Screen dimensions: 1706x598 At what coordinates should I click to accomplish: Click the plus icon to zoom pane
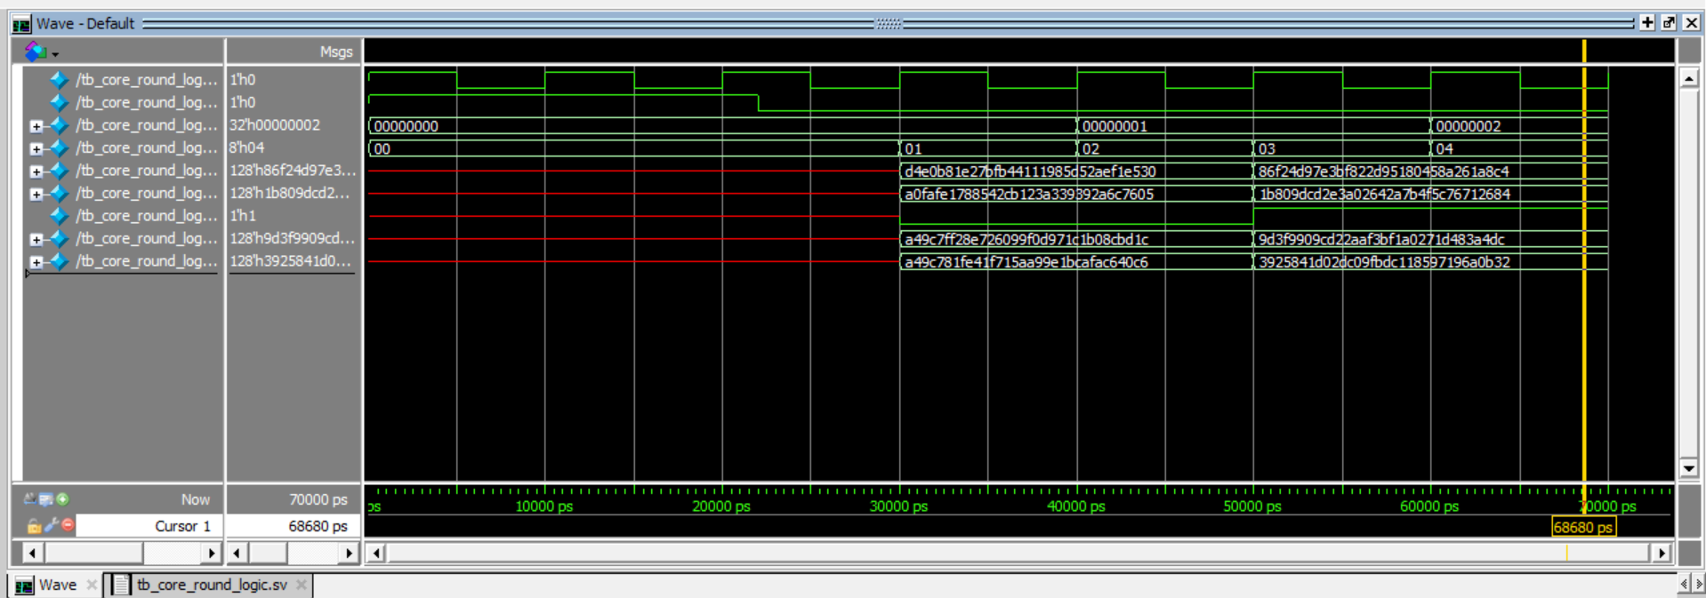[x=1647, y=23]
